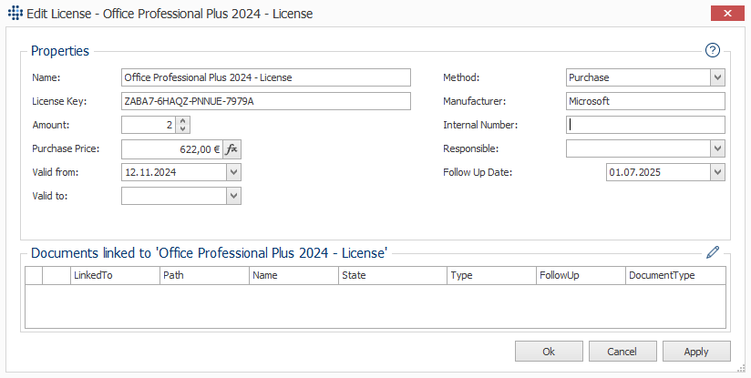This screenshot has width=751, height=378.
Task: Sort by the Type column header
Action: (491, 275)
